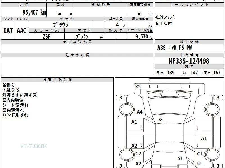This screenshot has width=225, height=168.
Task: Select the 外装うすい線キズ note line
Action: 19,95
